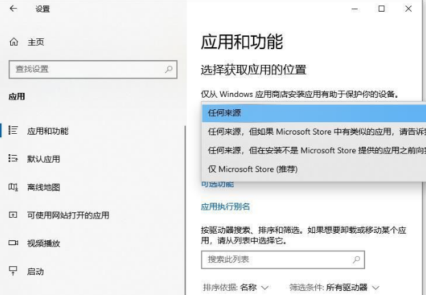
Task: Choose 任何来源，但在安装不是 Microsoft Store 提供的应用之前 option
Action: pos(314,150)
